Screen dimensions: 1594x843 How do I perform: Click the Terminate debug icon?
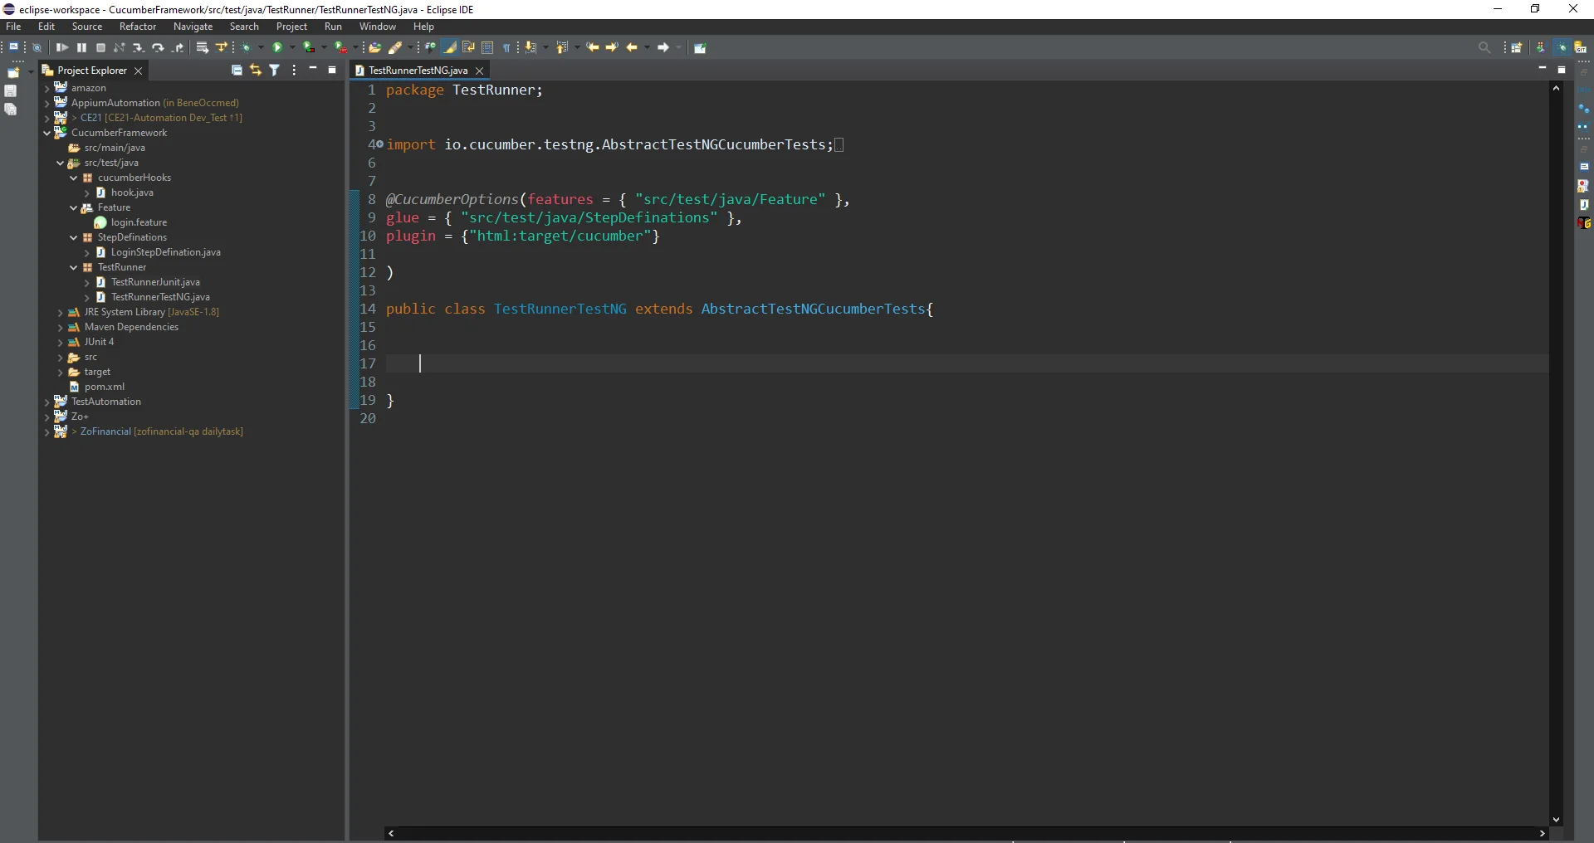pos(100,47)
